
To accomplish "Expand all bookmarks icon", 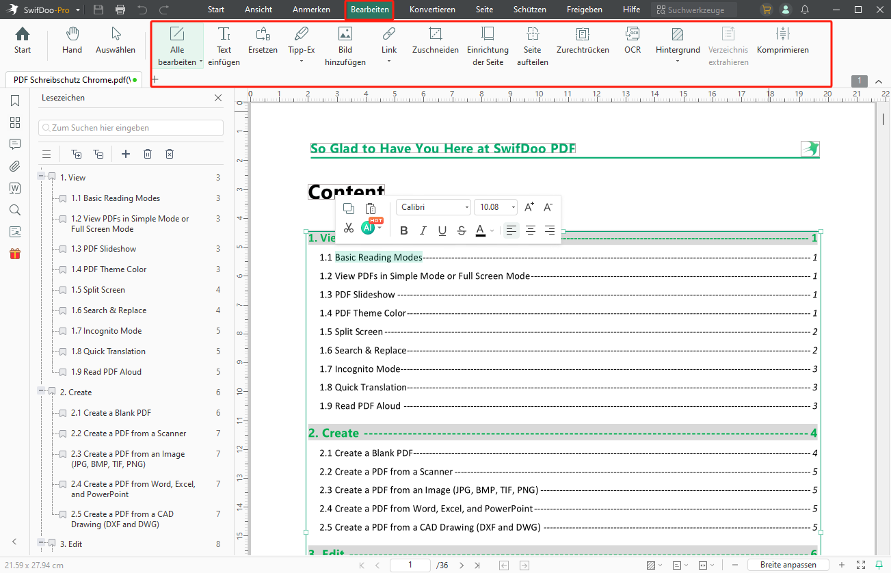I will (x=77, y=154).
